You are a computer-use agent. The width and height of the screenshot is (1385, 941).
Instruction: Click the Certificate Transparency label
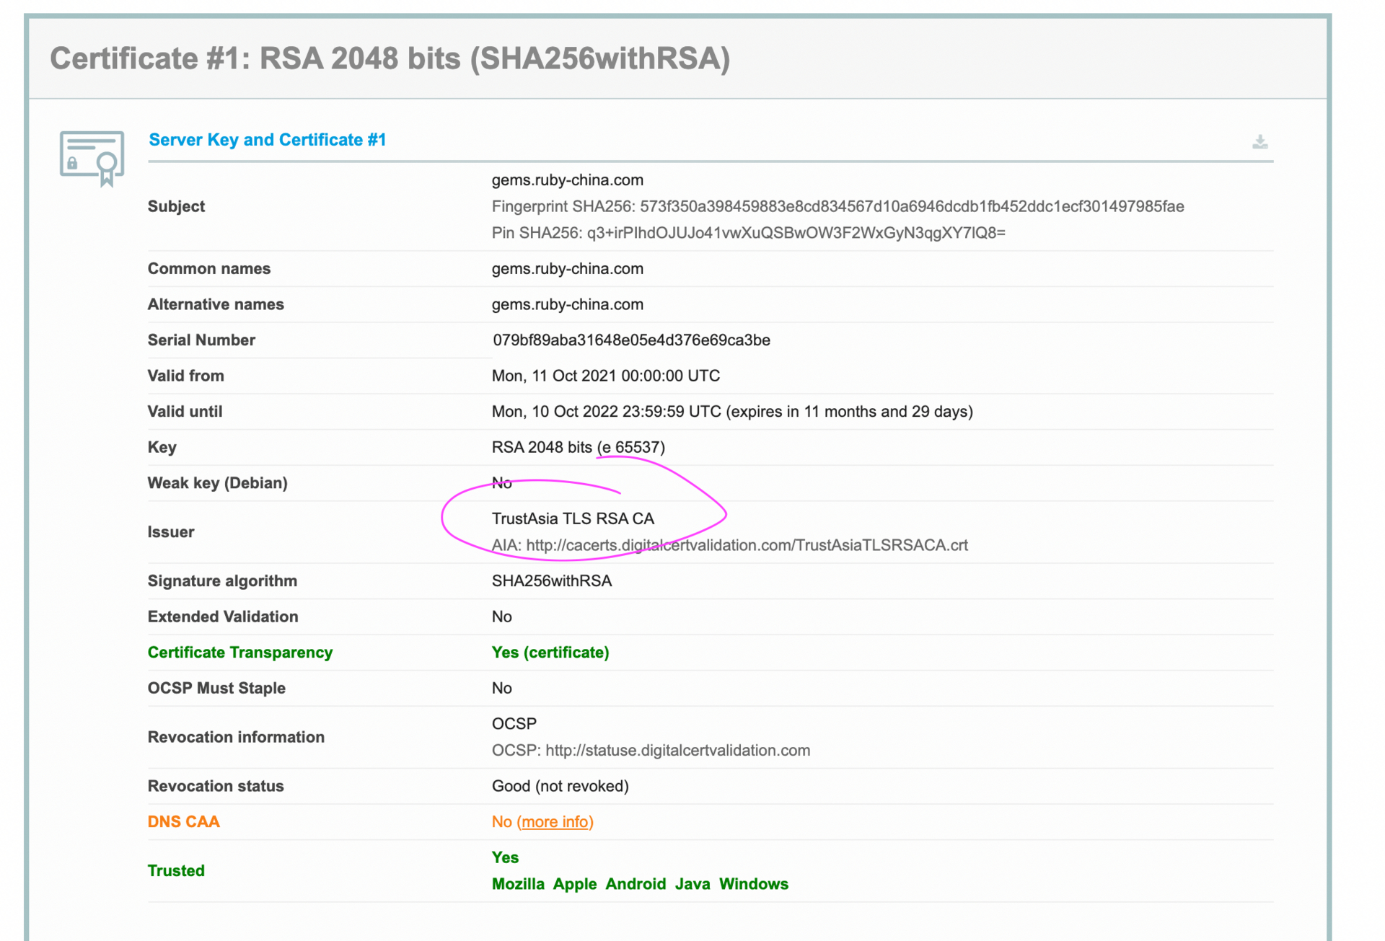(239, 653)
